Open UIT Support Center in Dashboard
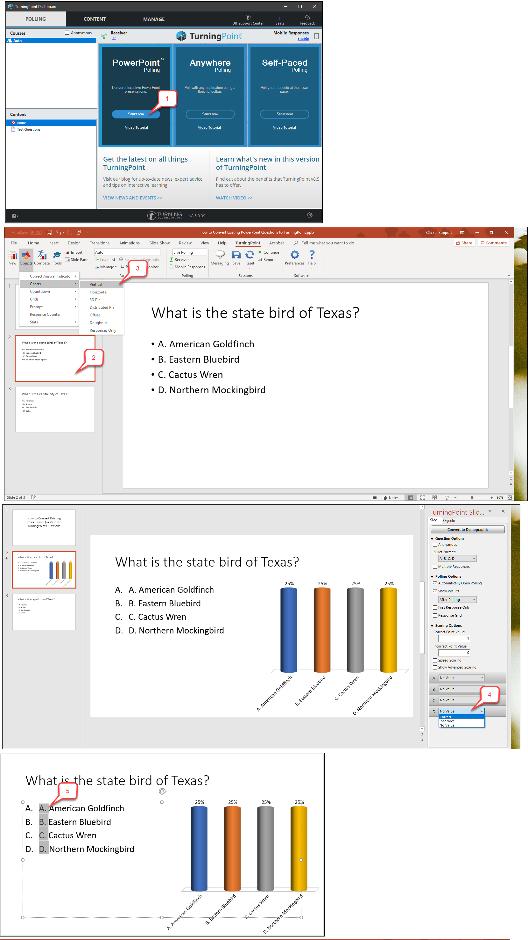The width and height of the screenshot is (528, 940). pos(248,20)
